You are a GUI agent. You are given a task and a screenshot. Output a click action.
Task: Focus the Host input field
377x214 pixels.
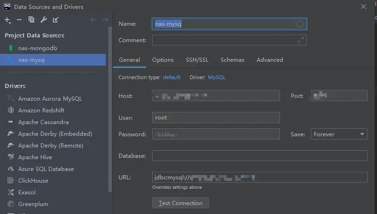(216, 96)
